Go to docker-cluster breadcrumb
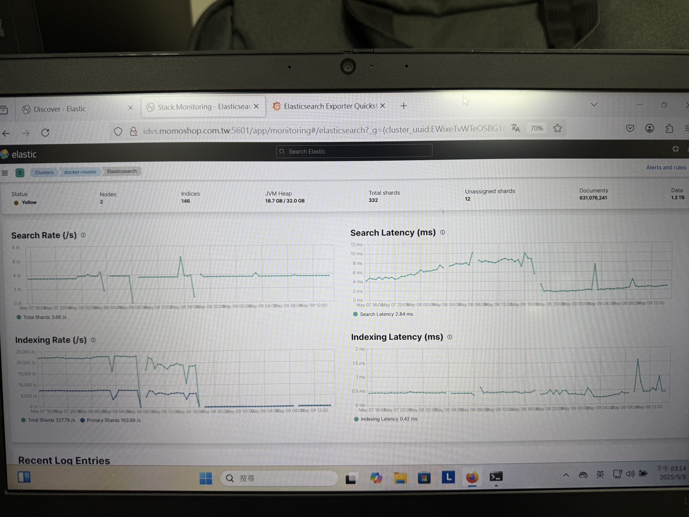The height and width of the screenshot is (517, 689). (x=80, y=172)
